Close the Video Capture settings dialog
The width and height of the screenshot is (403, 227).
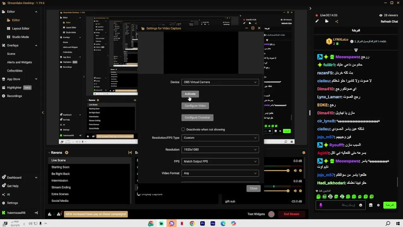coord(253,189)
